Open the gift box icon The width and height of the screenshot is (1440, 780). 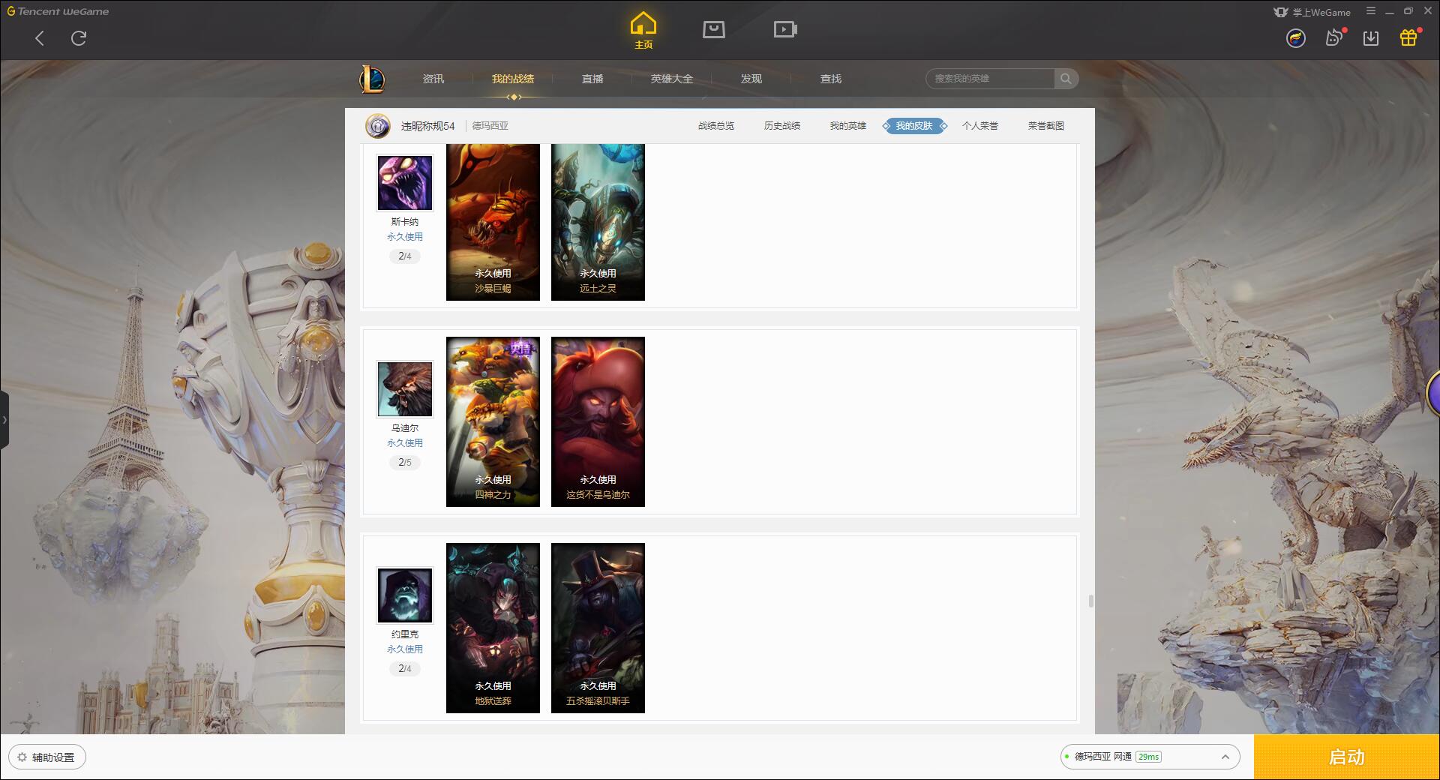1409,37
